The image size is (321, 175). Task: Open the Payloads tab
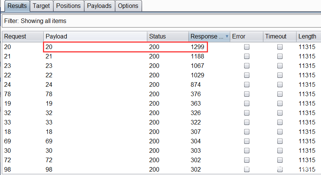click(99, 6)
